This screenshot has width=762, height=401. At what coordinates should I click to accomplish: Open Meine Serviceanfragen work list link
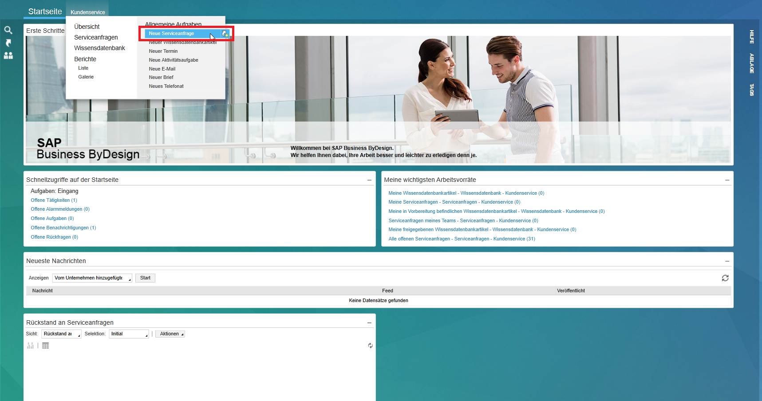click(454, 202)
